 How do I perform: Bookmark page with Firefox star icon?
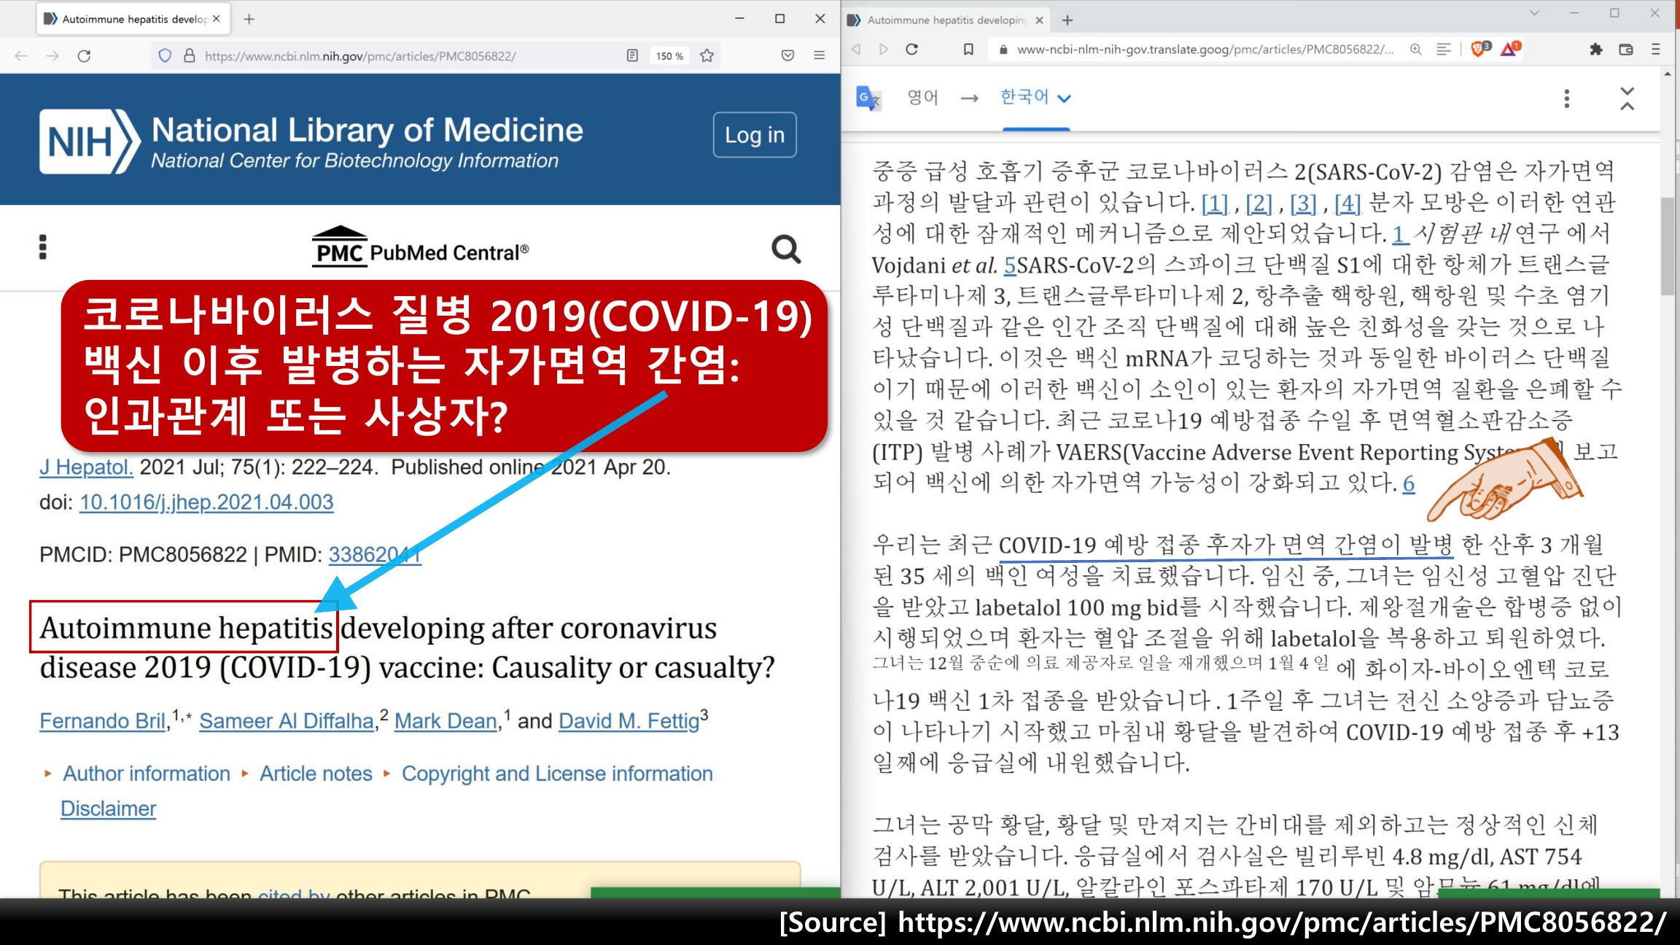coord(707,55)
